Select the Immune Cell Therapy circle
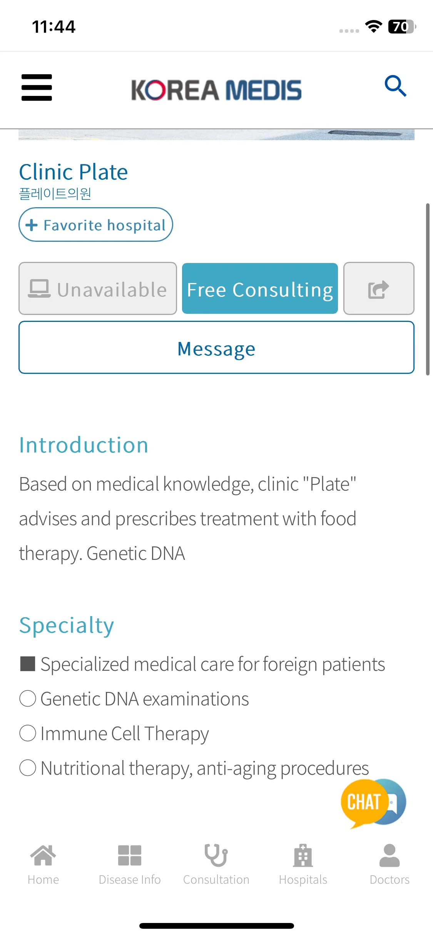433x938 pixels. pos(28,733)
